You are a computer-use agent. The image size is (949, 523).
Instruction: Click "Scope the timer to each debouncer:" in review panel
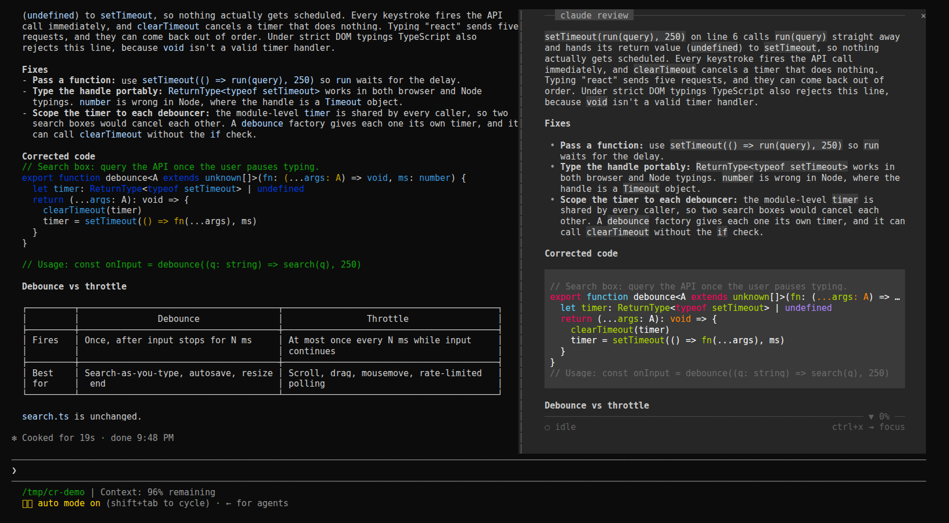pyautogui.click(x=649, y=200)
